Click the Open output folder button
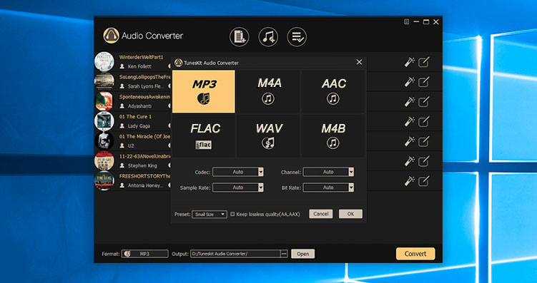Screen dimensions: 537x283 tap(302, 254)
